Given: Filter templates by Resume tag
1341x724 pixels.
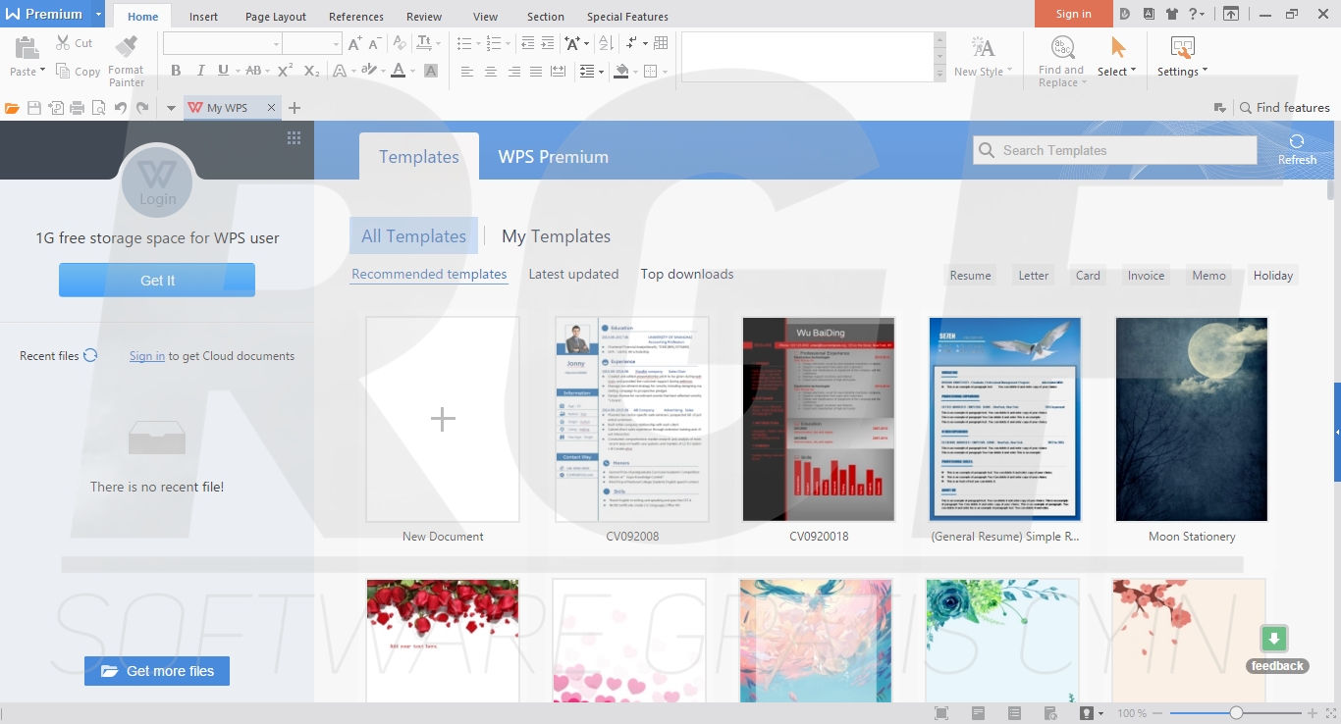Looking at the screenshot, I should (x=970, y=276).
